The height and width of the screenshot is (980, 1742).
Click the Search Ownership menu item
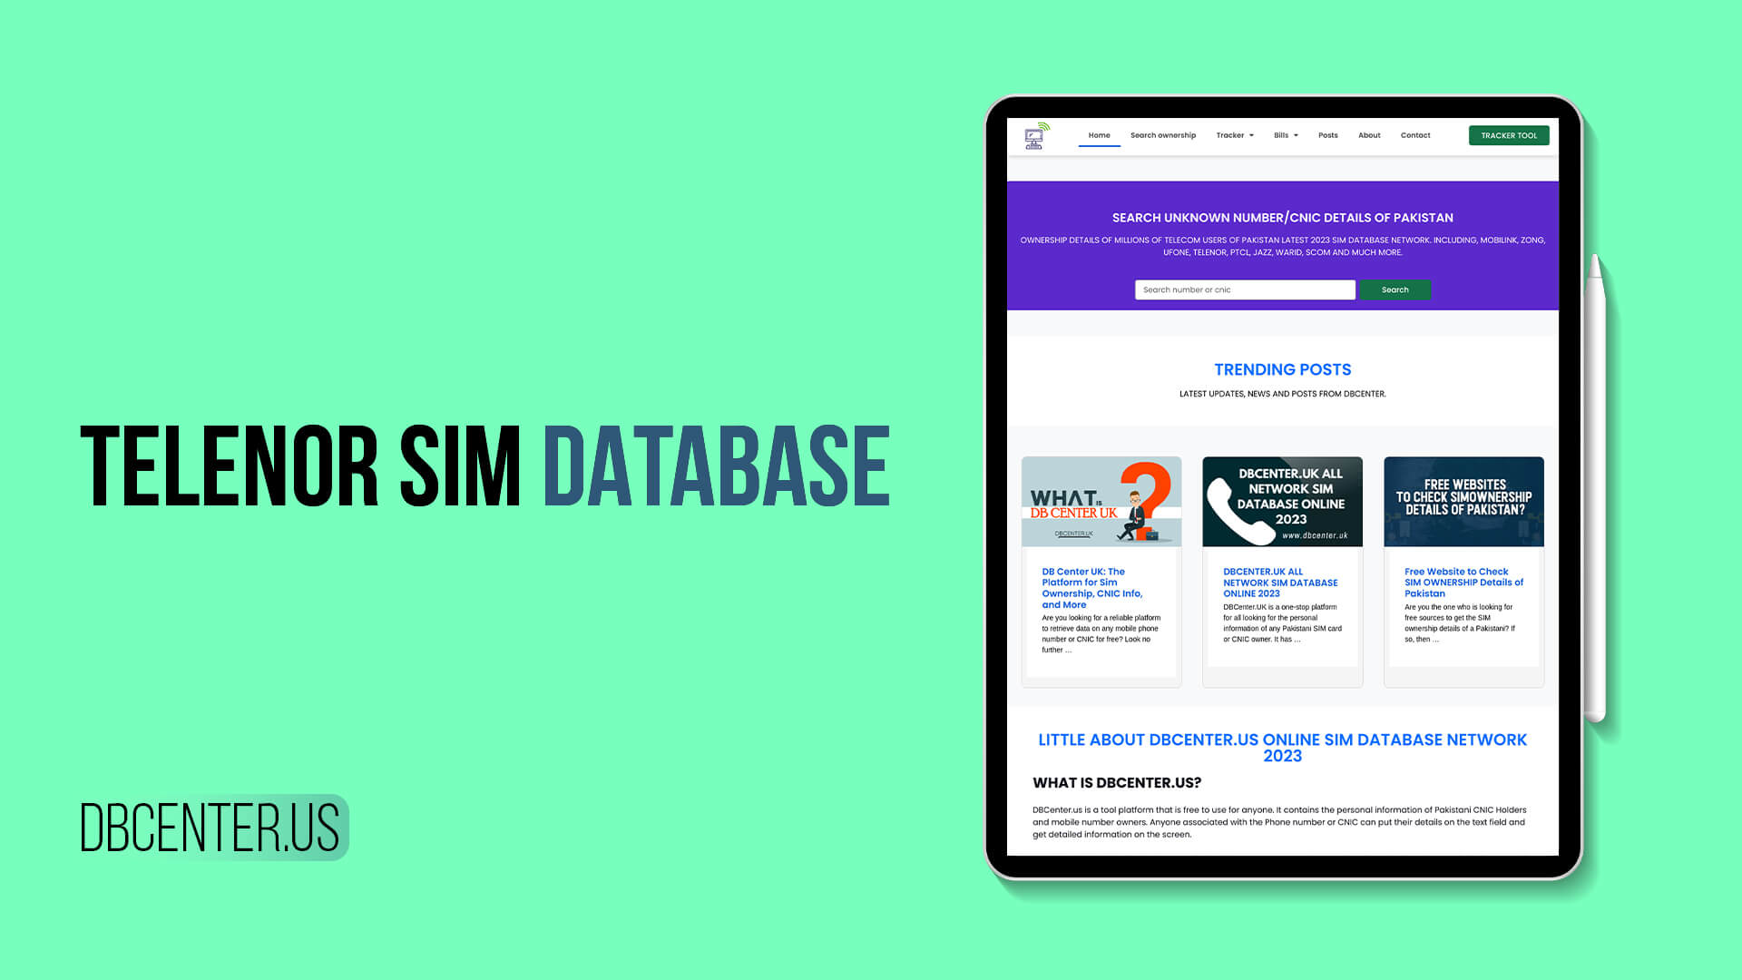pyautogui.click(x=1161, y=134)
